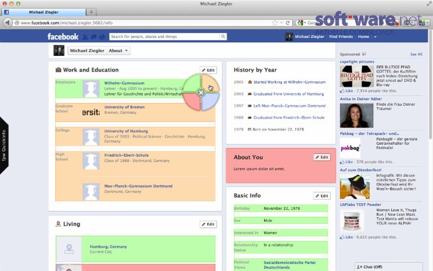Edit the Work and Education section

208,70
